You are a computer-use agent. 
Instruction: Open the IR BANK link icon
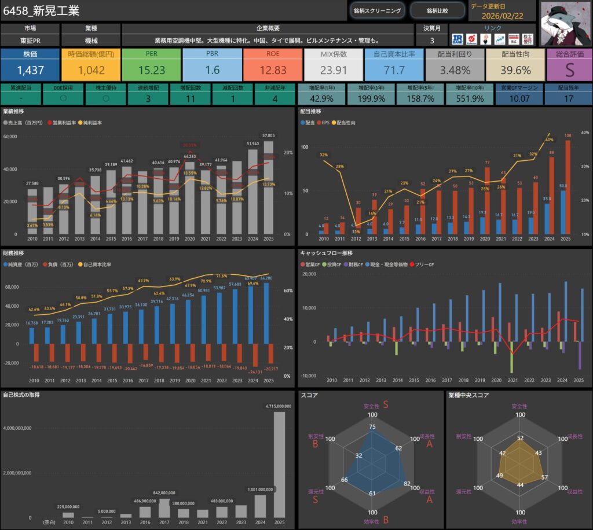(x=457, y=39)
